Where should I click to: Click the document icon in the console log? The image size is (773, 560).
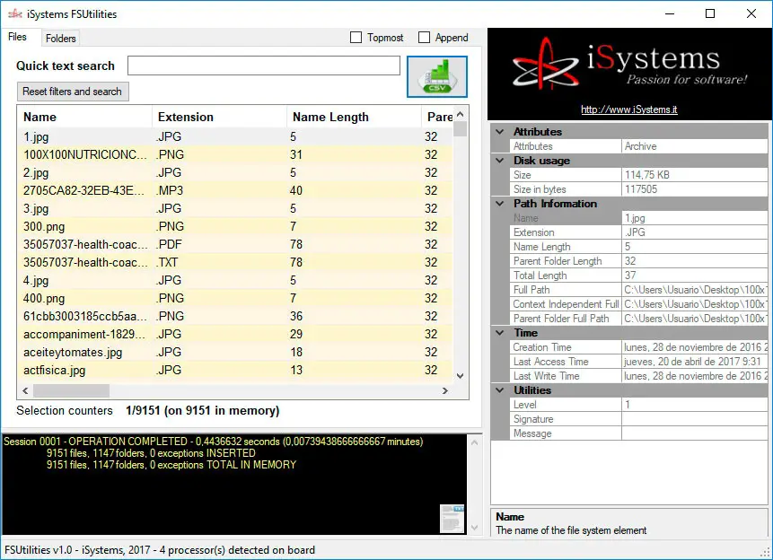click(x=452, y=519)
